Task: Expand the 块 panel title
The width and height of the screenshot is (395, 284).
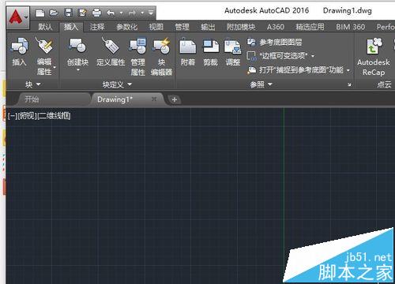Action: tap(32, 84)
